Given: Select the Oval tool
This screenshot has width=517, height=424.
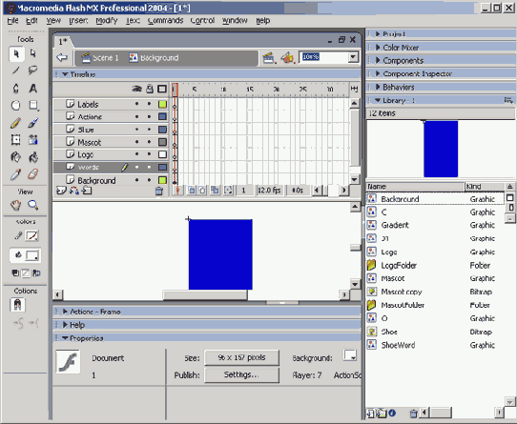Looking at the screenshot, I should (x=15, y=106).
